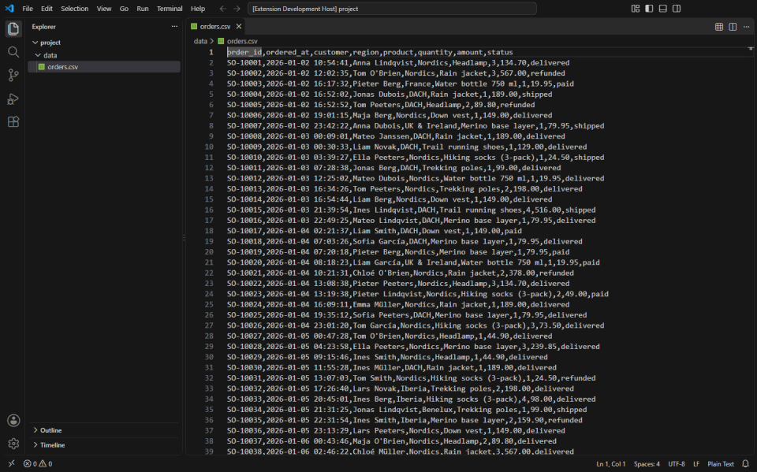Close the orders.csv tab

(238, 27)
